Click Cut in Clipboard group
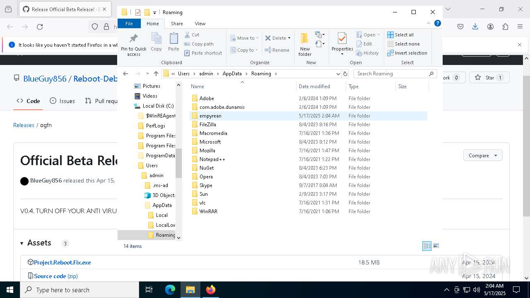Screen dimensions: 530x298 (x=192, y=35)
